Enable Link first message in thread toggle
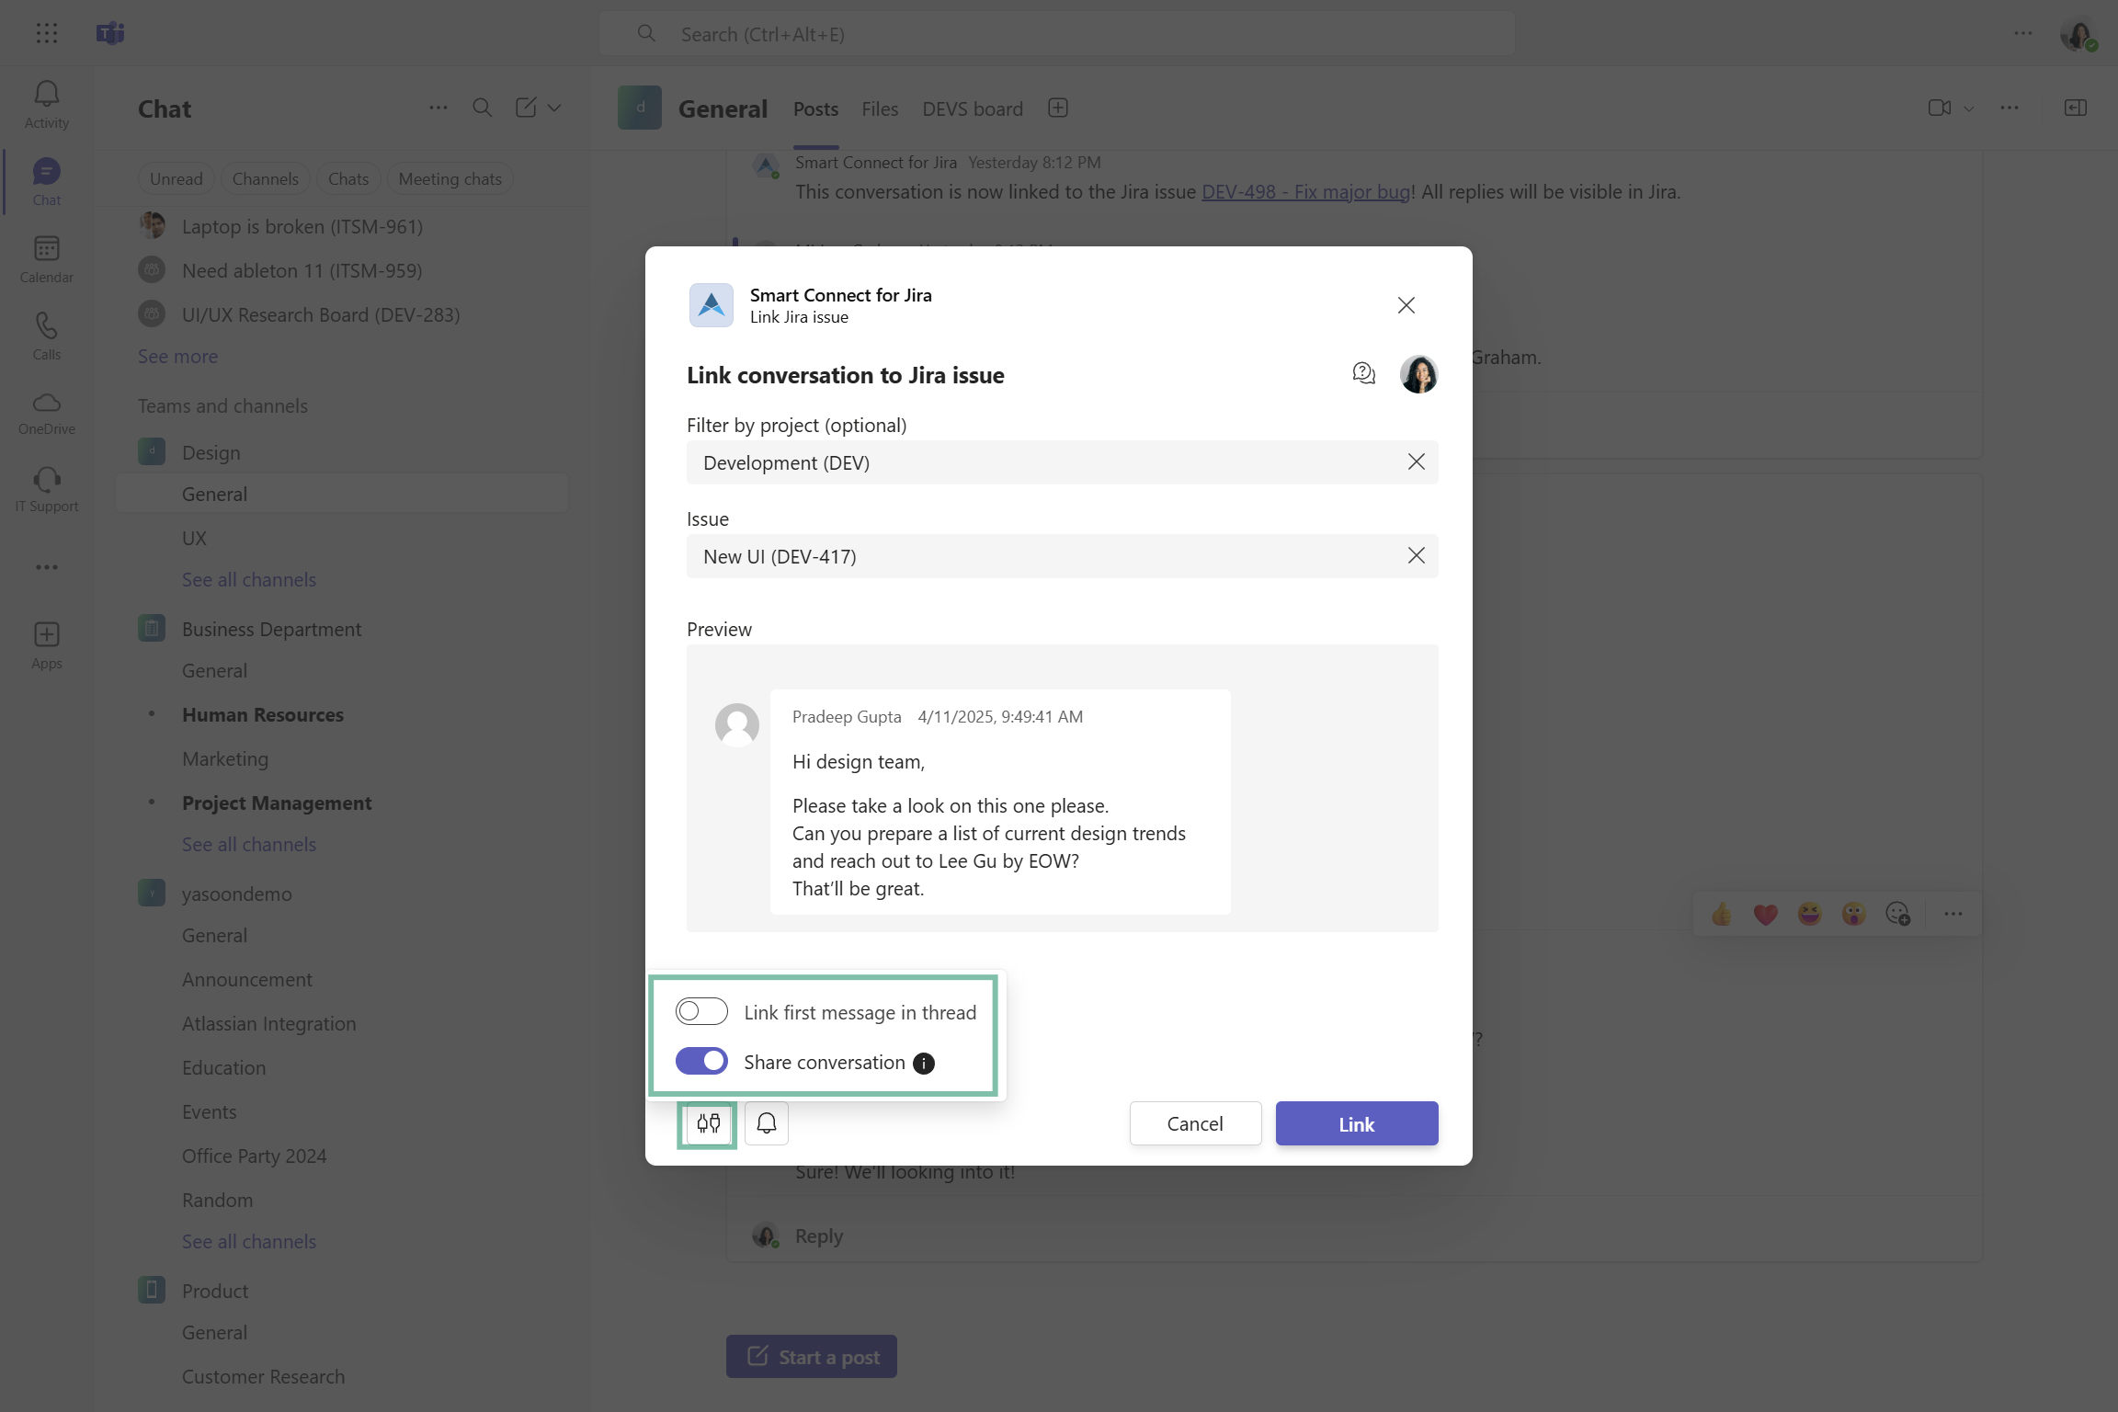 point(701,1012)
